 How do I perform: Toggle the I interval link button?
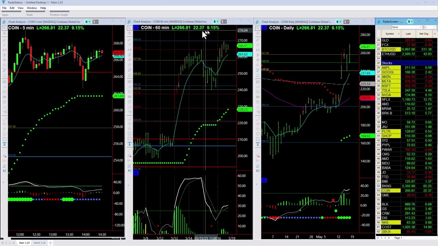coord(95,22)
